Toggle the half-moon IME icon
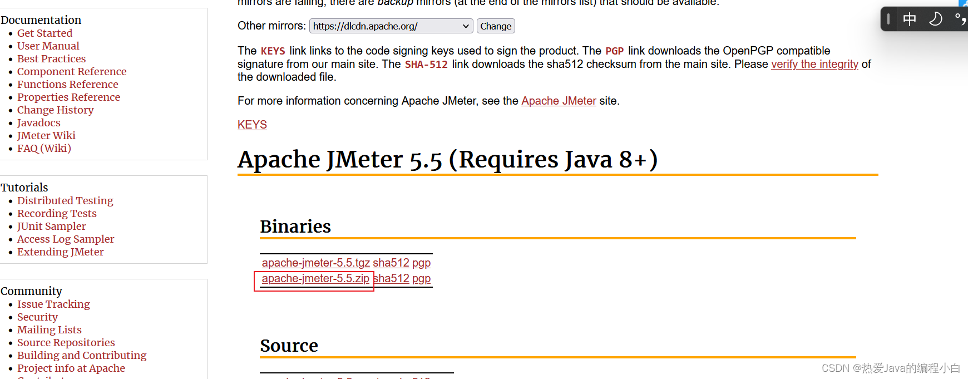This screenshot has width=968, height=379. pos(936,19)
